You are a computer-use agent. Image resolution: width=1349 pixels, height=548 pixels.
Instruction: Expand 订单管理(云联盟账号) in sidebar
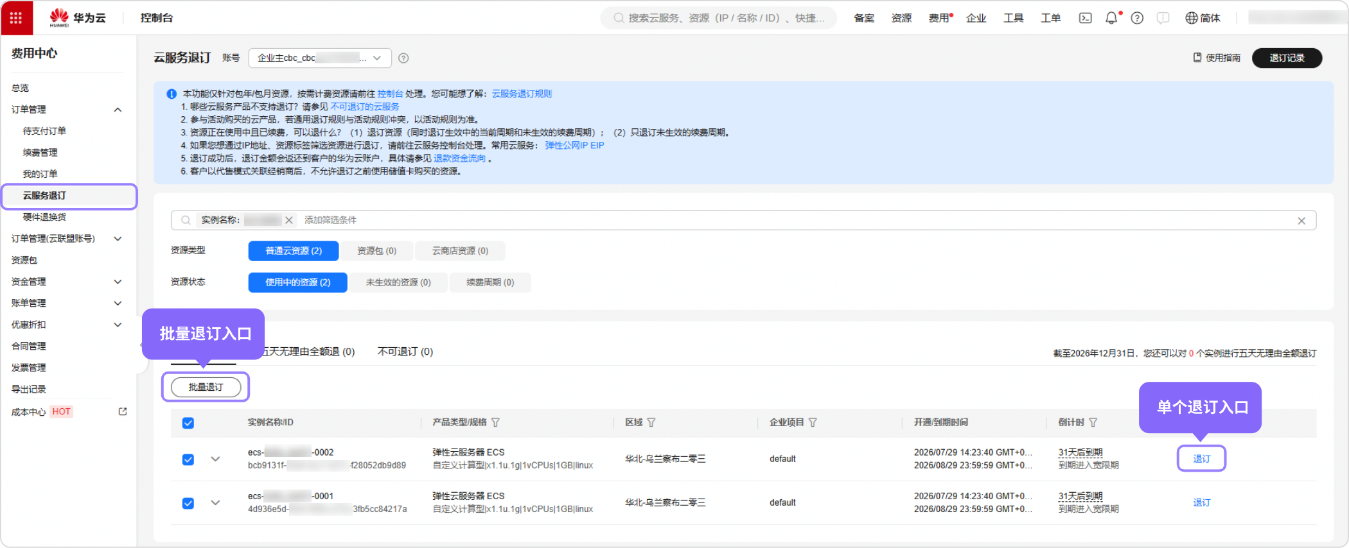point(118,239)
